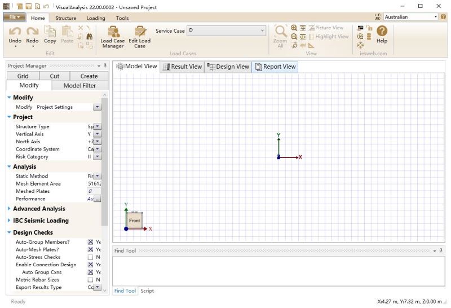Click the Redo arrow icon

[x=32, y=31]
